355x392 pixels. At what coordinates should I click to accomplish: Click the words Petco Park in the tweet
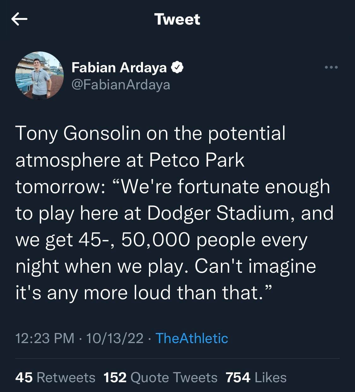[x=196, y=160]
